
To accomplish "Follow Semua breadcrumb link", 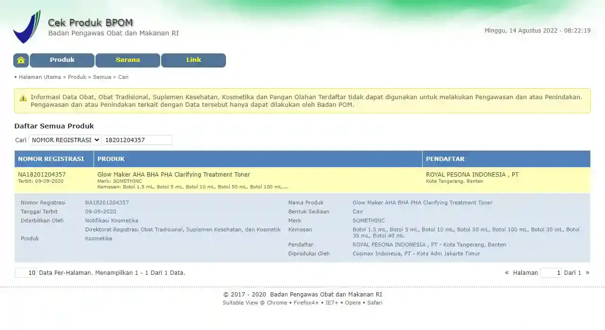I will (102, 77).
